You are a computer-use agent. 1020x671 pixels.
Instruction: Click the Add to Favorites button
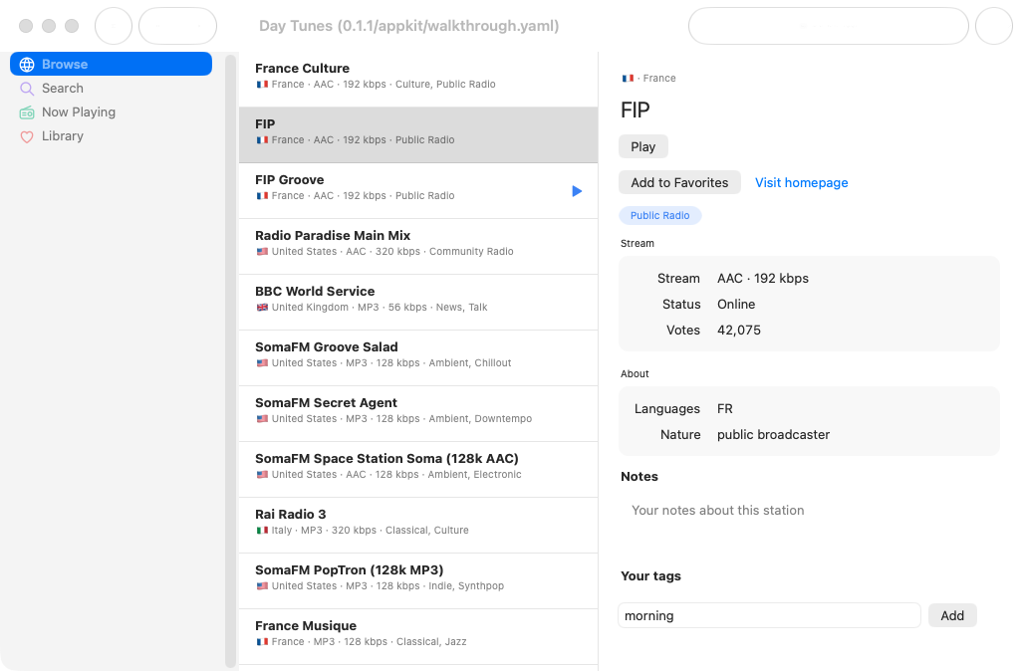[679, 183]
